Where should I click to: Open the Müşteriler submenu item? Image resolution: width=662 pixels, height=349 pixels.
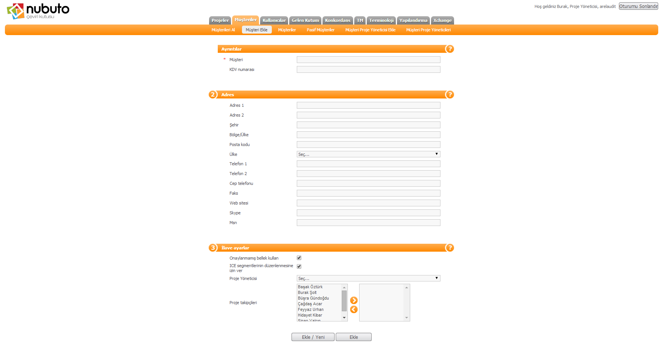point(287,30)
